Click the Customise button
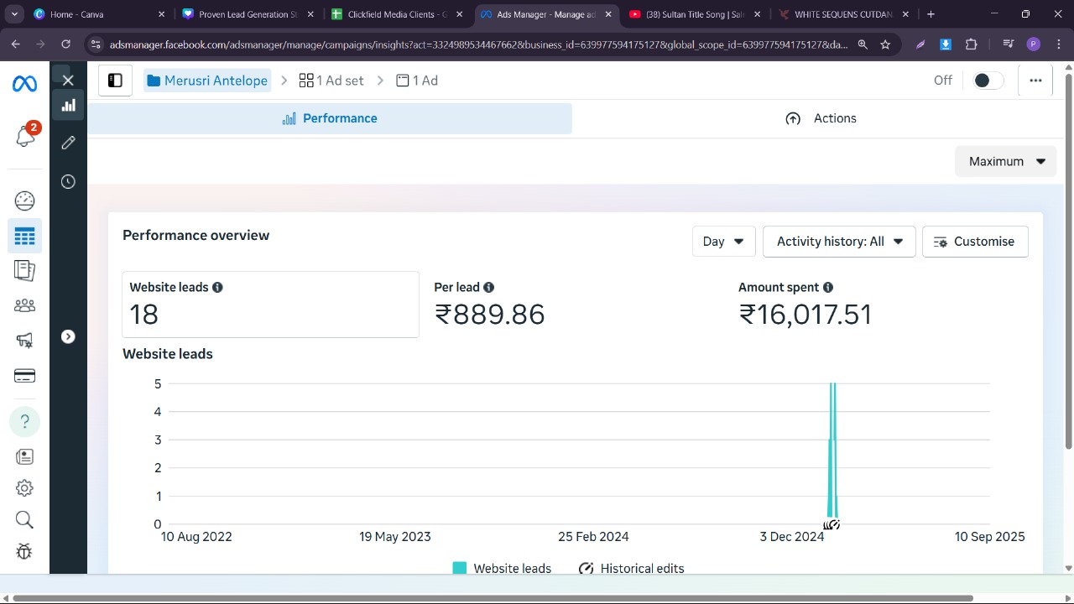This screenshot has width=1074, height=604. tap(974, 242)
